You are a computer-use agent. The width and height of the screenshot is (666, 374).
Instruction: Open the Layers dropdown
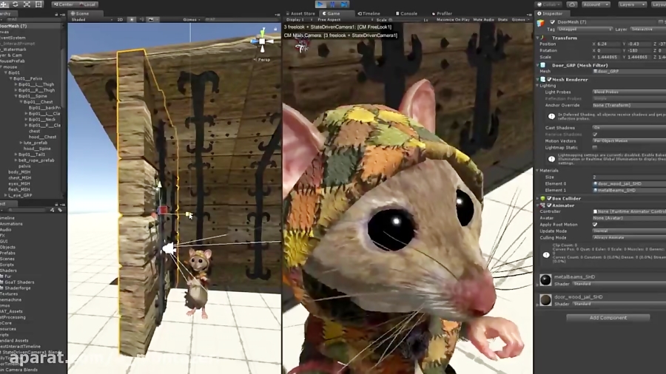[x=632, y=4]
